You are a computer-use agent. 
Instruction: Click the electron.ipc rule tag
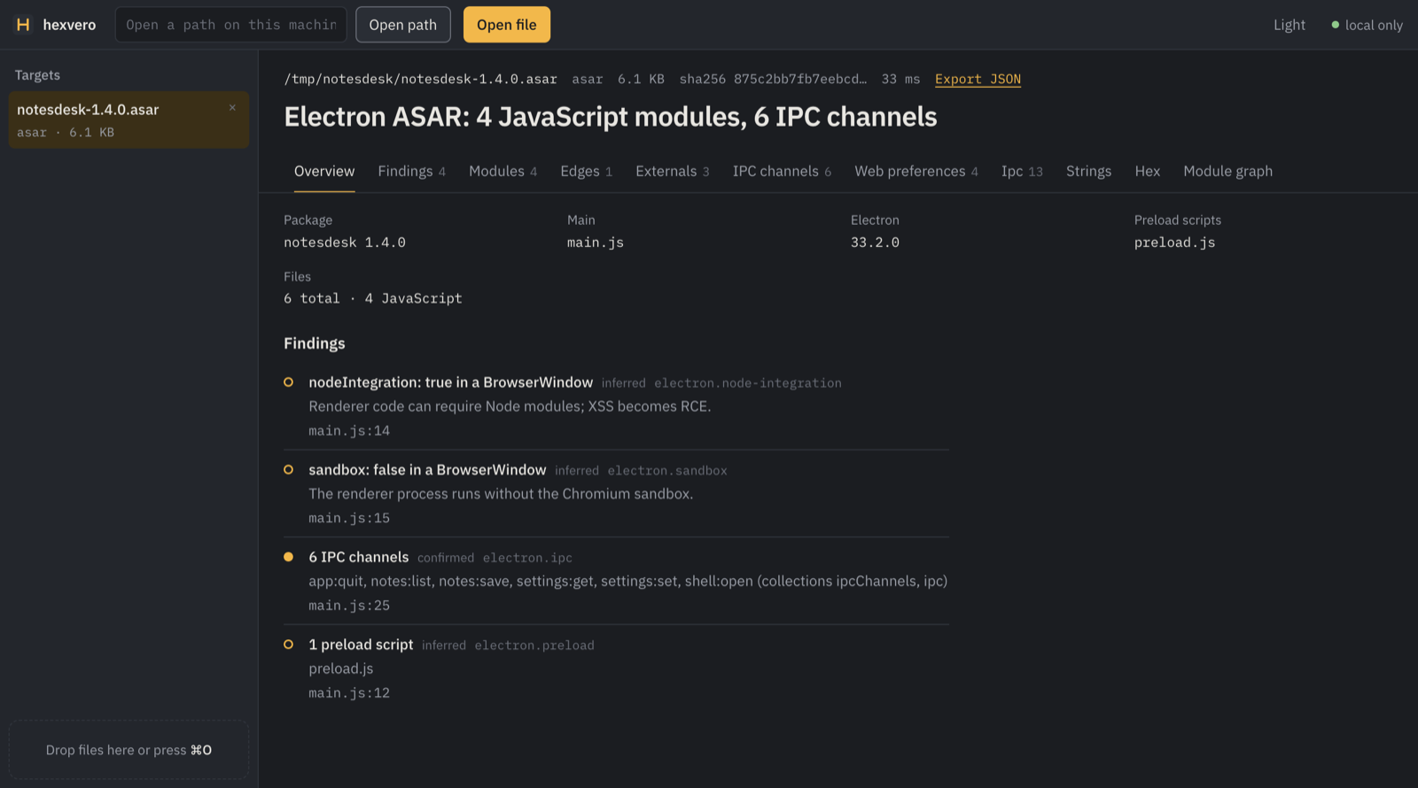527,558
